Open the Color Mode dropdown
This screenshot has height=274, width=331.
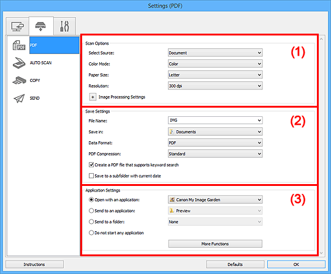215,64
